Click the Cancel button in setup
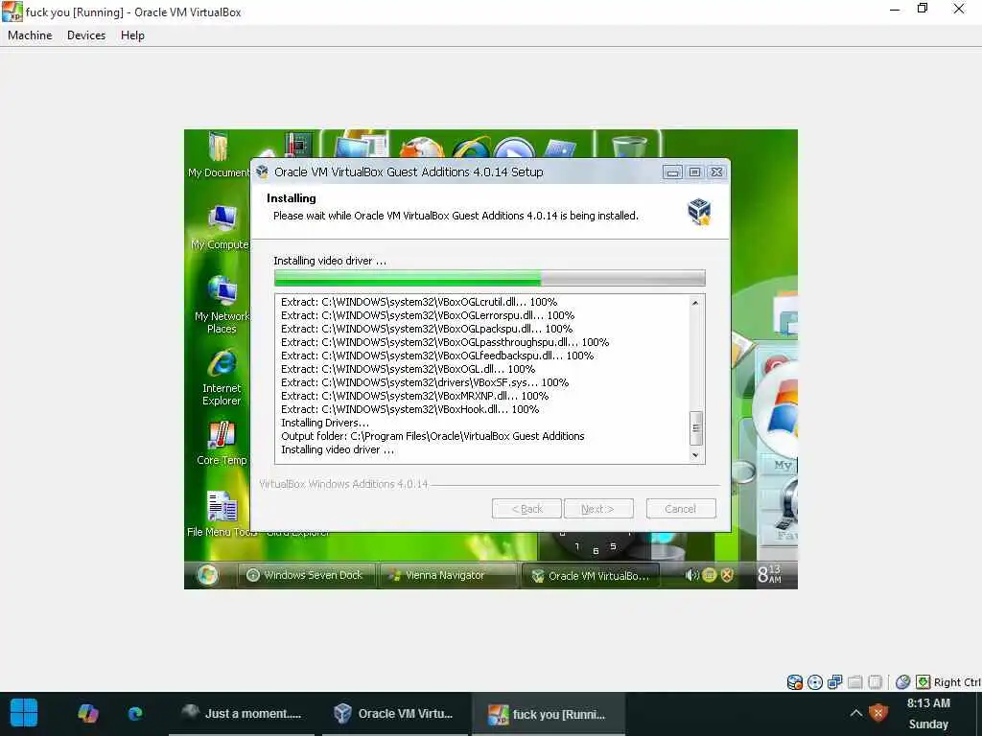The width and height of the screenshot is (982, 736). [x=681, y=509]
